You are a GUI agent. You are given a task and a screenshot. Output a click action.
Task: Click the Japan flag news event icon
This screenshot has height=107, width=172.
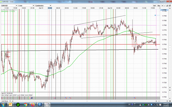tap(30, 98)
